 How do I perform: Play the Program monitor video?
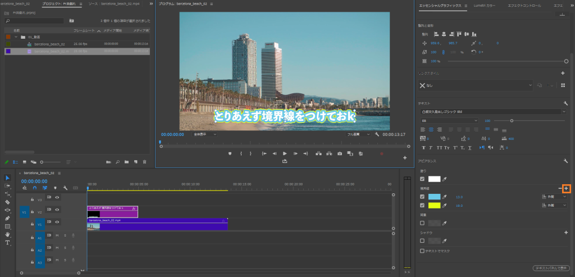[285, 153]
